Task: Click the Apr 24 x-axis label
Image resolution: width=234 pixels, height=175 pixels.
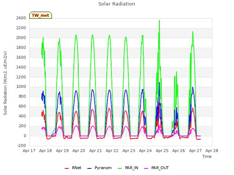Action: tap(146, 151)
